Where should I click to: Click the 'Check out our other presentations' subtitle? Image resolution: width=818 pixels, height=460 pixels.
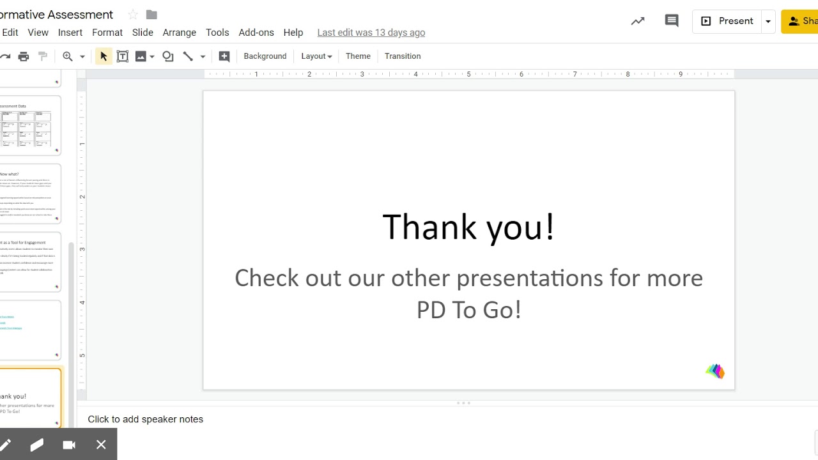tap(469, 294)
